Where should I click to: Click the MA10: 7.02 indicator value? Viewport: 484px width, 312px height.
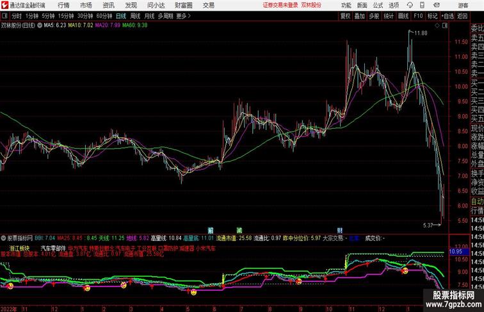coord(81,25)
